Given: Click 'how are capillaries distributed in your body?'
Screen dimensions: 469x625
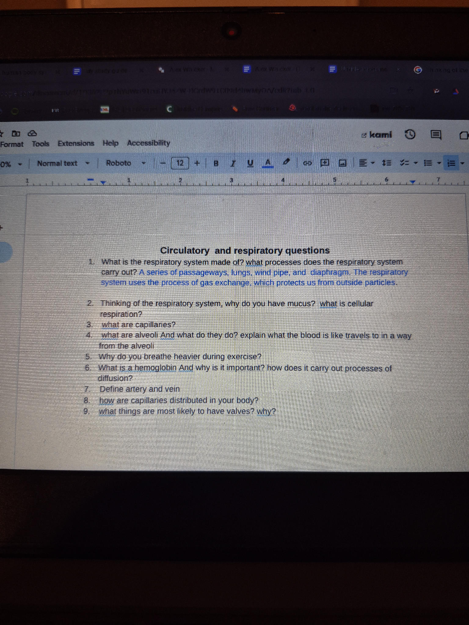Looking at the screenshot, I should tap(179, 400).
